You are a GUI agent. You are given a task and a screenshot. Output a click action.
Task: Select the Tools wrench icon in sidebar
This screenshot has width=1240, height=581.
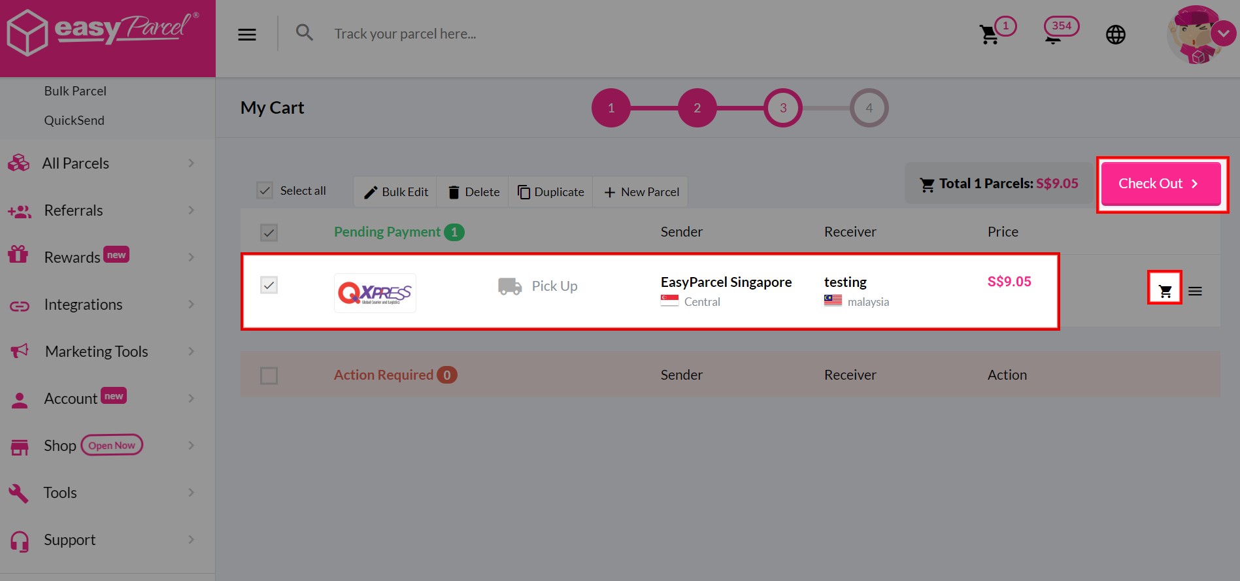tap(19, 492)
